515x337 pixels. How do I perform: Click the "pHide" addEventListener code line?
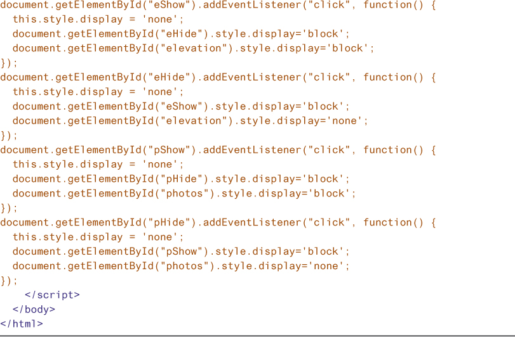pyautogui.click(x=218, y=223)
